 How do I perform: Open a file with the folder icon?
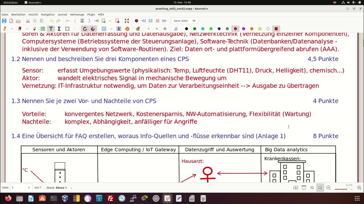(x=18, y=21)
